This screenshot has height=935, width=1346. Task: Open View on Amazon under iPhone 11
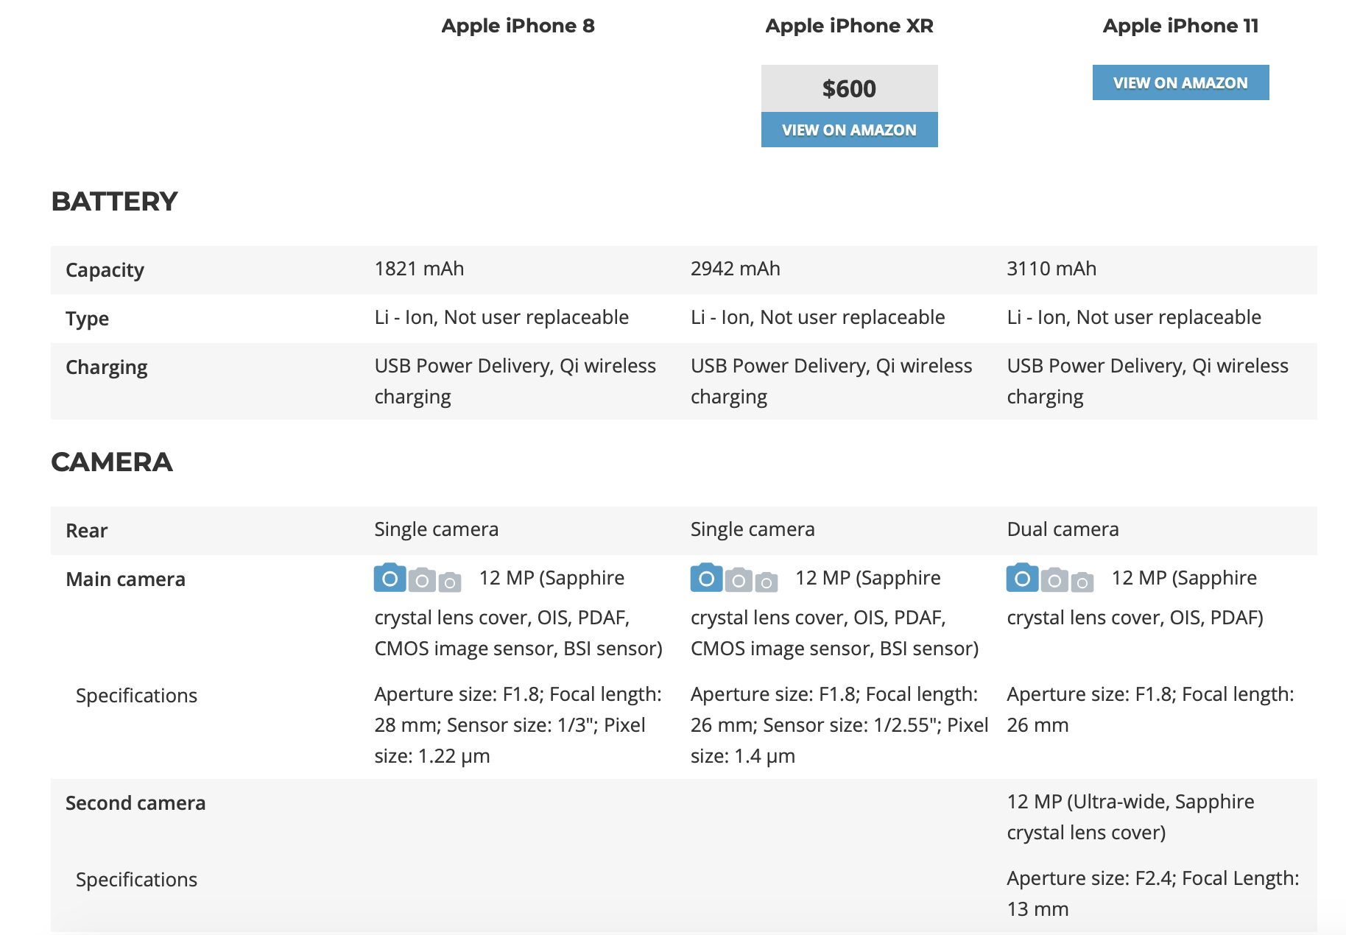(x=1180, y=82)
